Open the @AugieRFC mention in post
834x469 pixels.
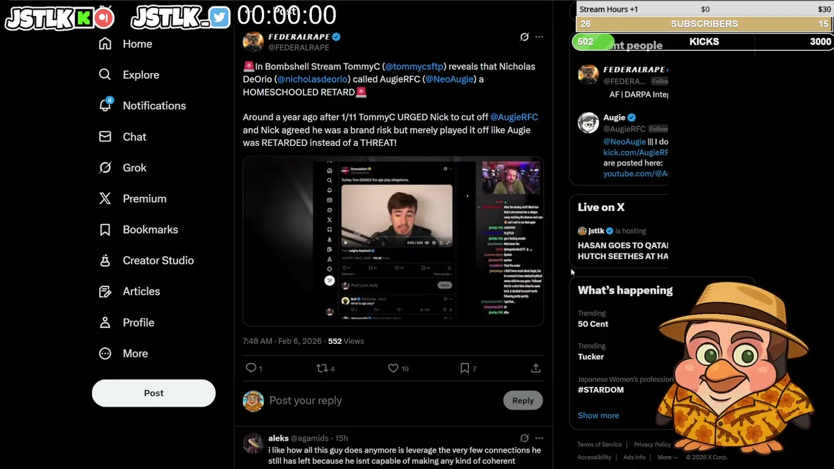click(514, 117)
